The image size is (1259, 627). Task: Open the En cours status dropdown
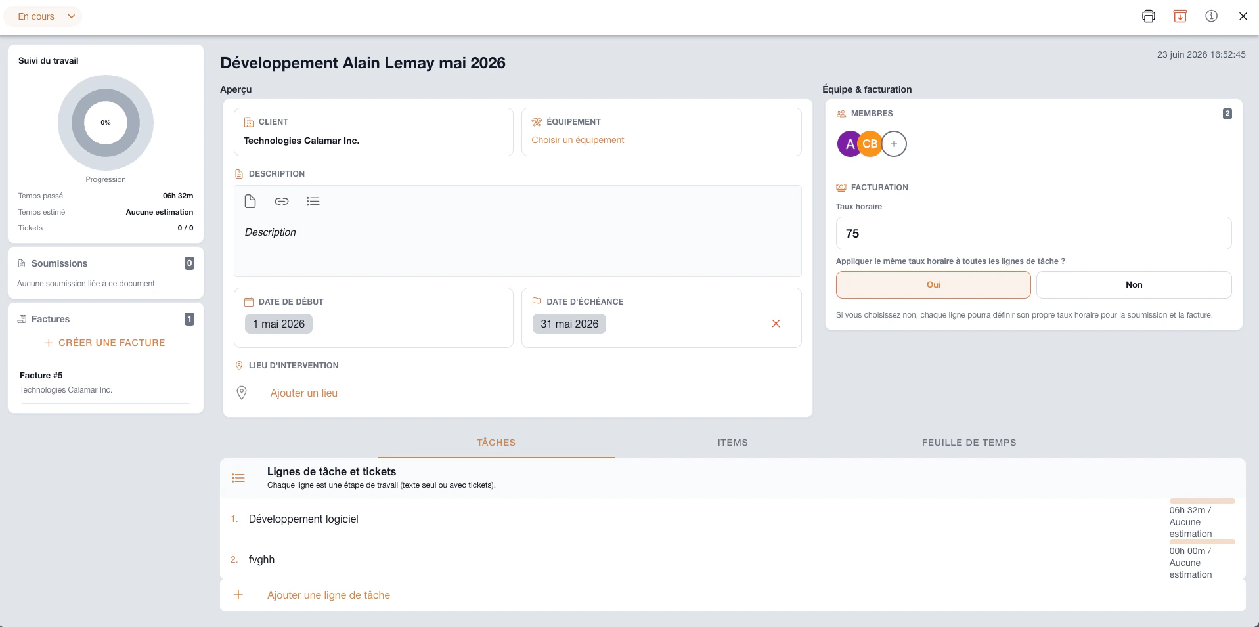coord(43,16)
